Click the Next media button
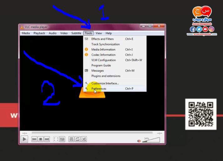Screen dimensions: 223x161 (x=47, y=139)
